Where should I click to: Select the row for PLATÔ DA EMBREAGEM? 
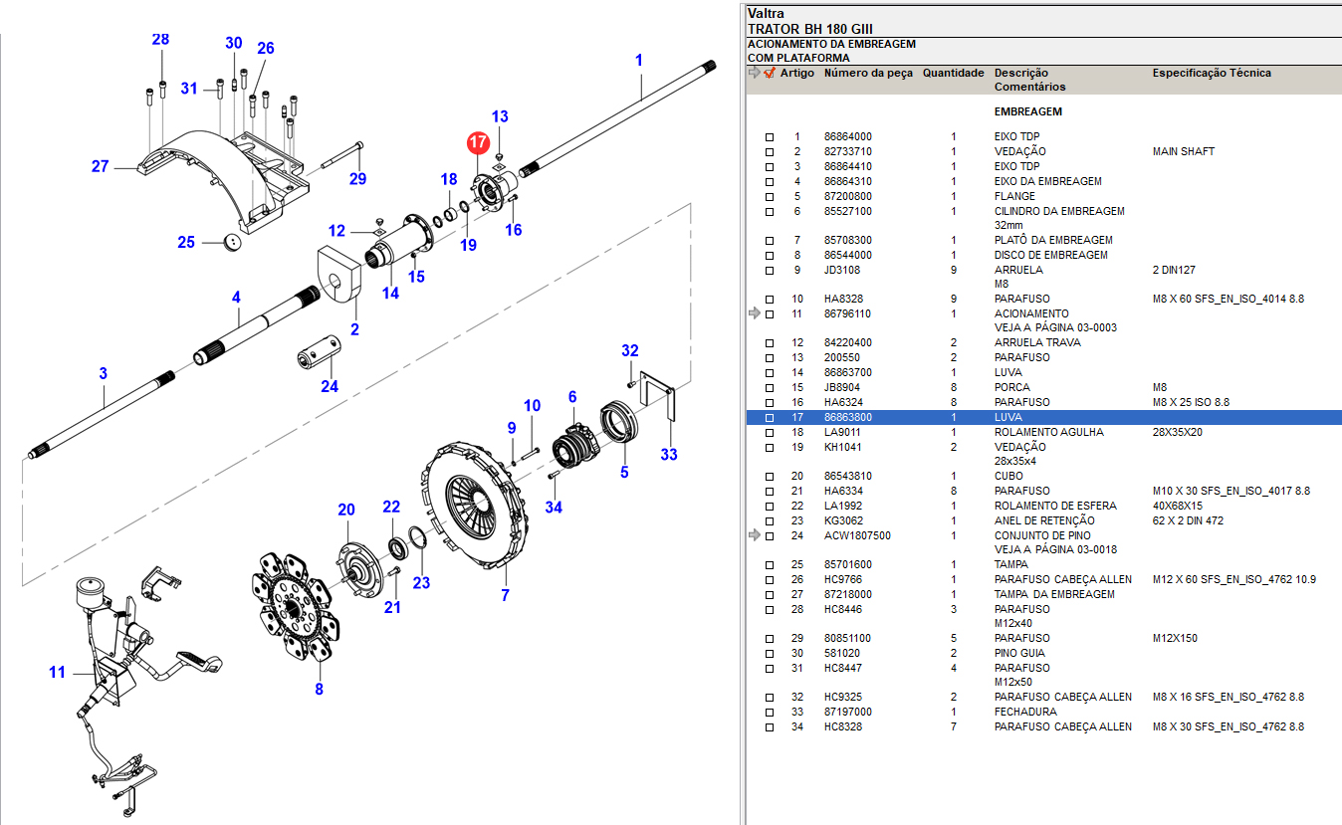(1052, 240)
